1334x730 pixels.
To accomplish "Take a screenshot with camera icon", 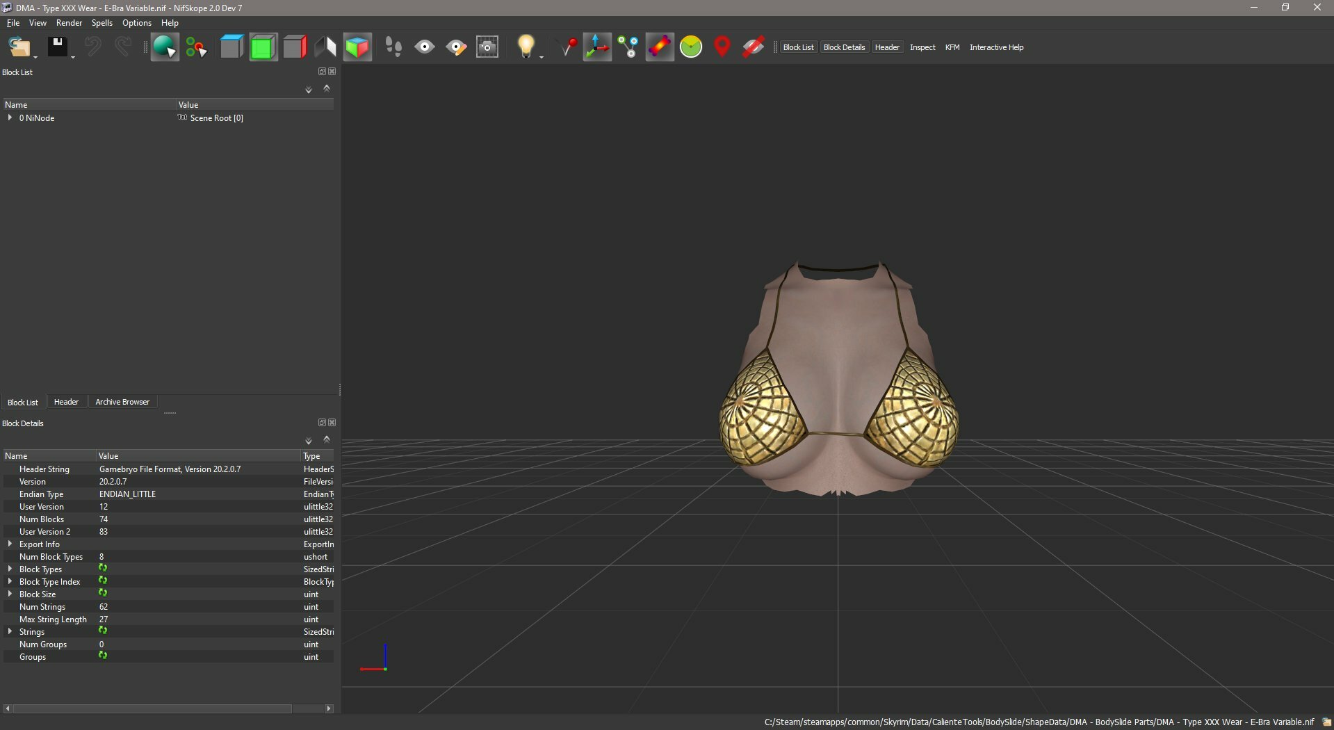I will click(x=487, y=47).
